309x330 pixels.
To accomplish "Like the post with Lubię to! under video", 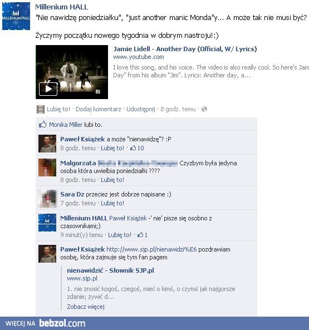I will [58, 109].
